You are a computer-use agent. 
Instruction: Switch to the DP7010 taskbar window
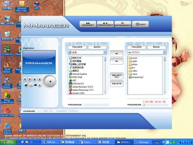click(x=124, y=142)
